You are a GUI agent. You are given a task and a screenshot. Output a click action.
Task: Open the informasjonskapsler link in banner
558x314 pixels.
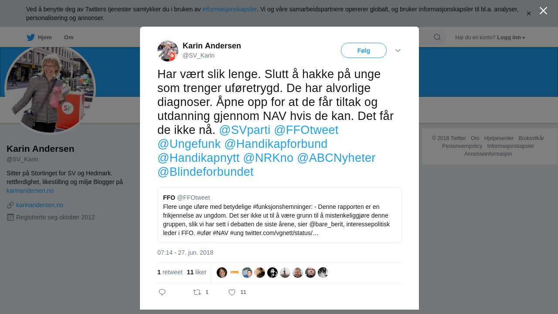pos(230,9)
